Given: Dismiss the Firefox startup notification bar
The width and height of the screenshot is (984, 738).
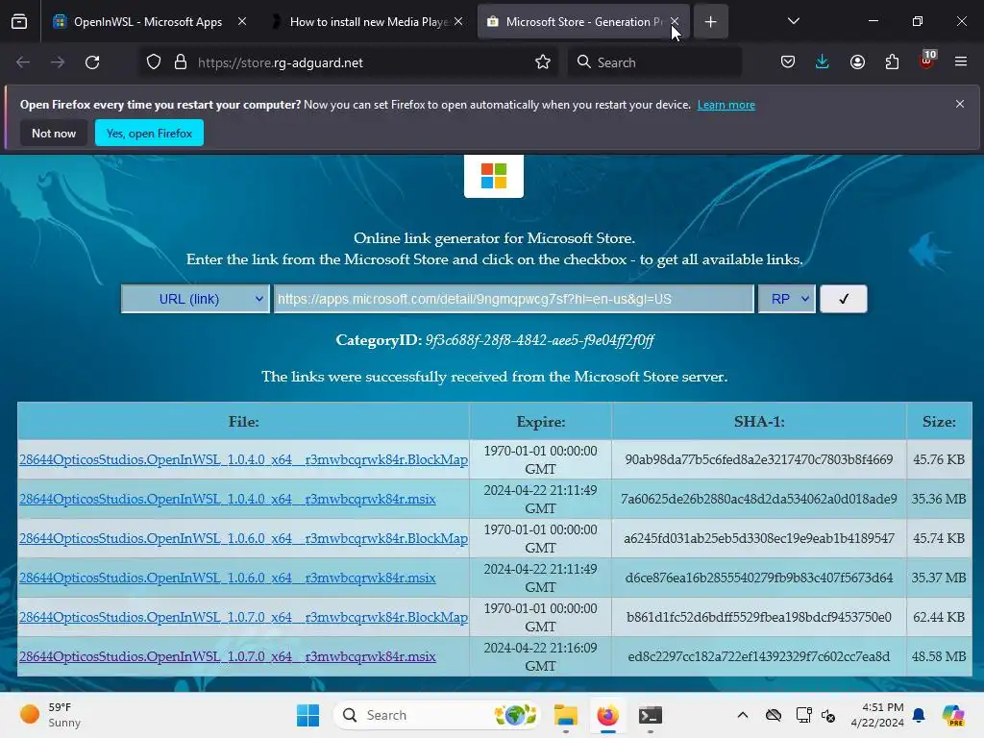Looking at the screenshot, I should 960,104.
